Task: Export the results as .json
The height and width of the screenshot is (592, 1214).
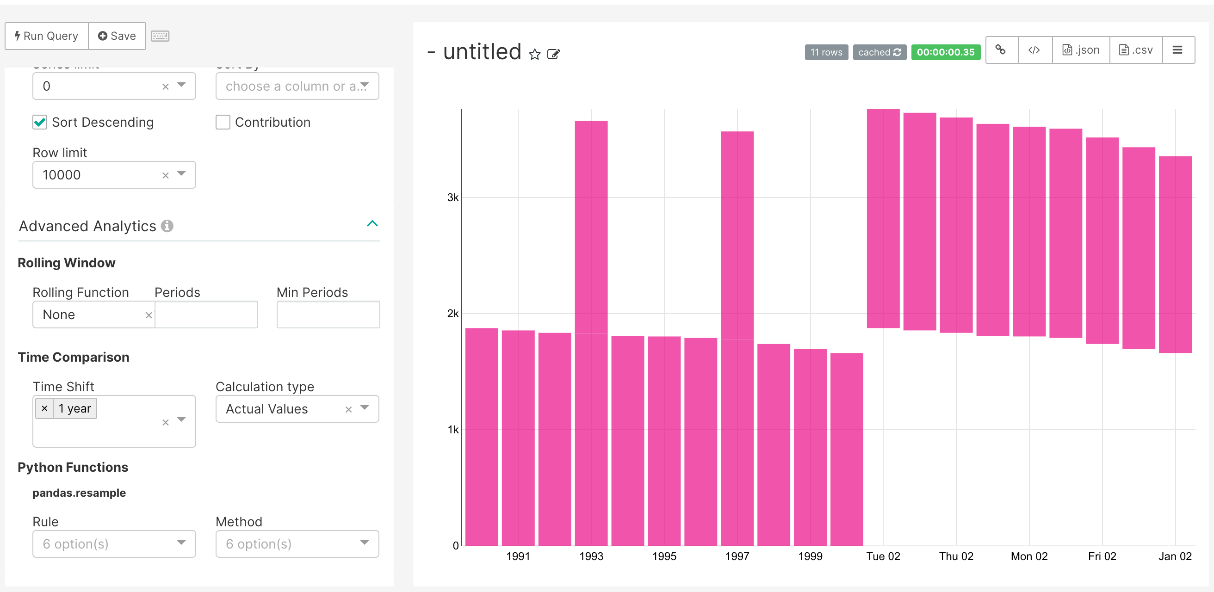Action: pyautogui.click(x=1081, y=50)
